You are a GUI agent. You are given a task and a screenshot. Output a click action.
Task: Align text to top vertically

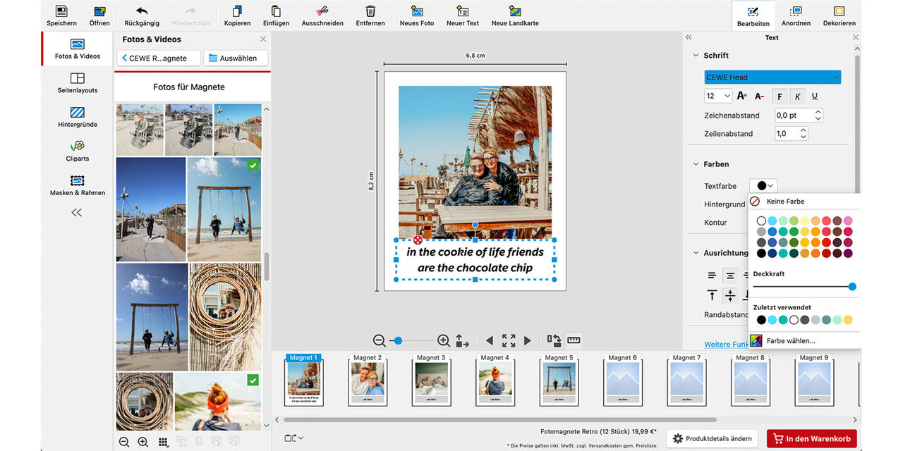[x=712, y=295]
